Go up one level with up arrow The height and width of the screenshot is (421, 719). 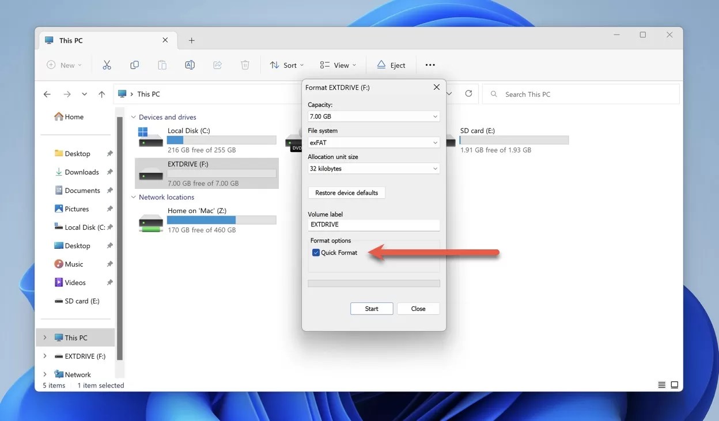click(x=101, y=94)
